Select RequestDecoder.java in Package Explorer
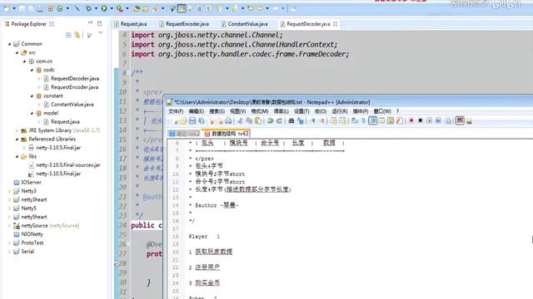This screenshot has width=533, height=299. pos(75,78)
